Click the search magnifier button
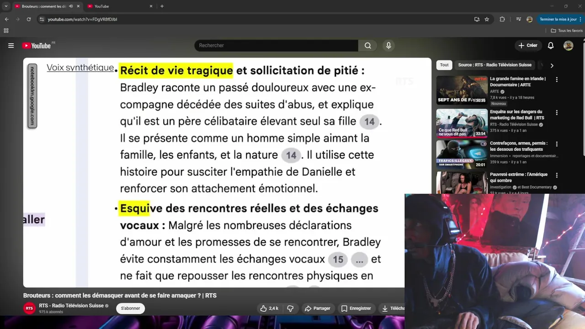The width and height of the screenshot is (585, 329). click(368, 46)
